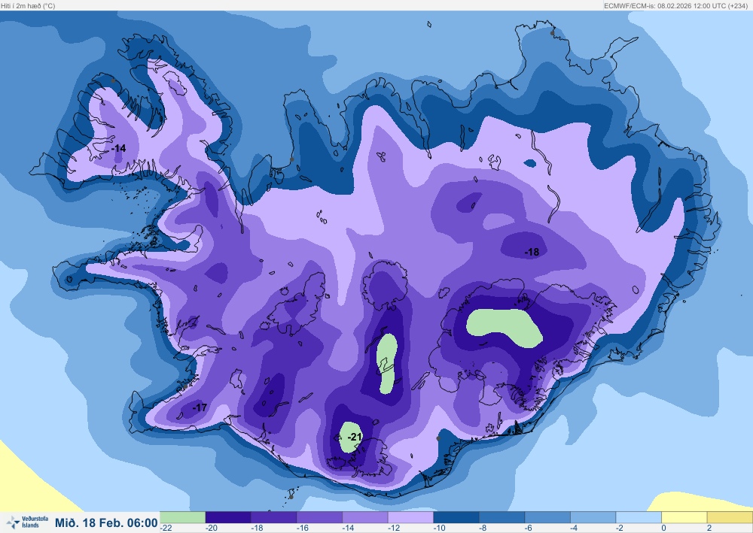Select the legend swatch between -4 and -2
This screenshot has height=533, width=753.
point(593,517)
